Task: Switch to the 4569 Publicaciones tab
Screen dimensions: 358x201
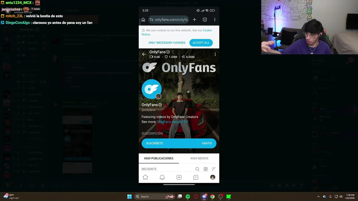Action: (x=159, y=158)
